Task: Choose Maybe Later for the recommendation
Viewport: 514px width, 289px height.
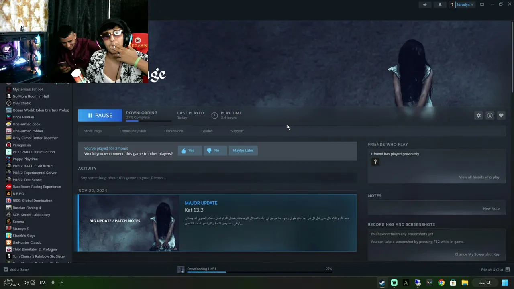Action: click(243, 151)
